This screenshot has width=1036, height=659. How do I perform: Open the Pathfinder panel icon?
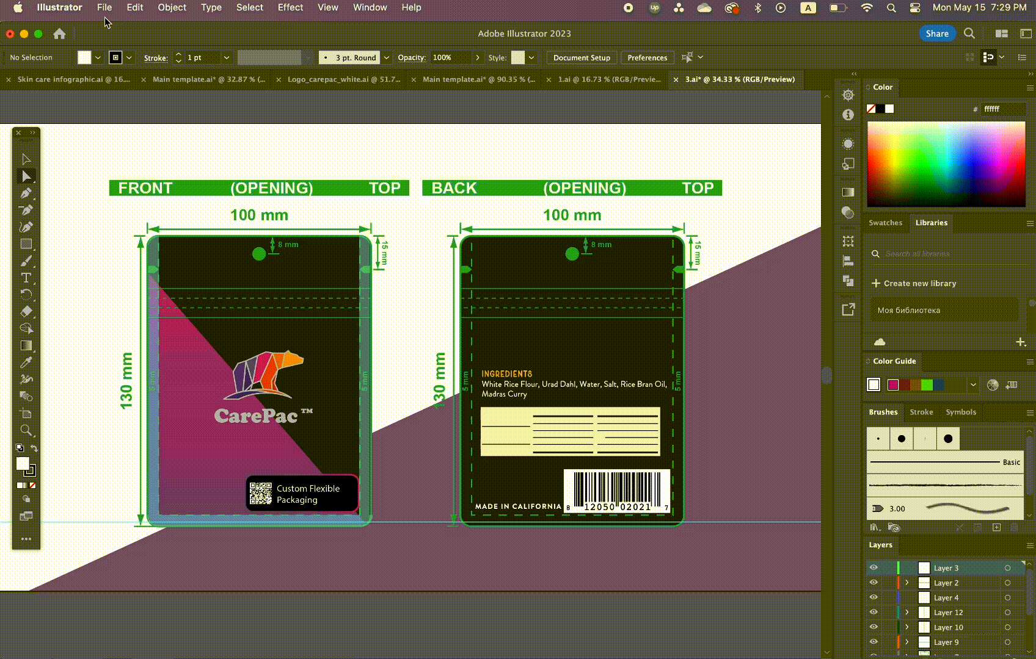click(848, 281)
